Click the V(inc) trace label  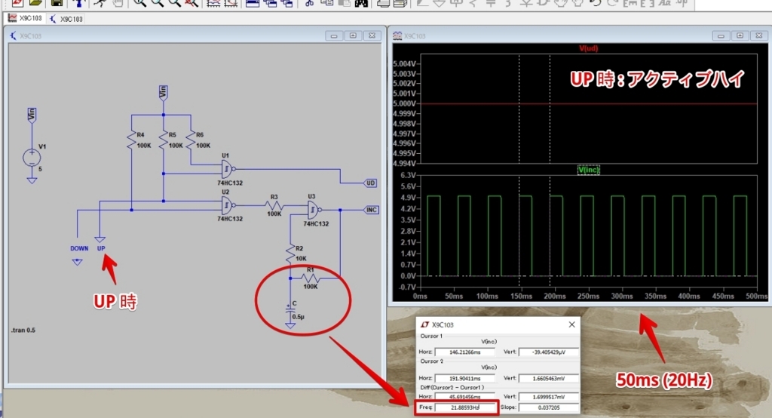(x=588, y=170)
